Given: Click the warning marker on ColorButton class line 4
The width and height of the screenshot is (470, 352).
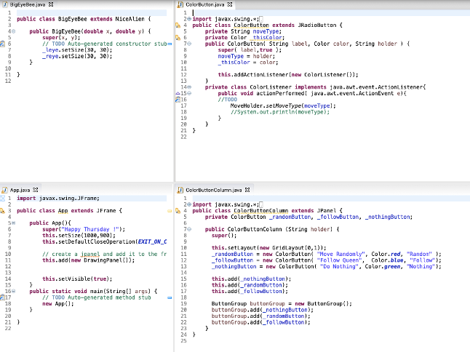Looking at the screenshot, I should click(178, 25).
